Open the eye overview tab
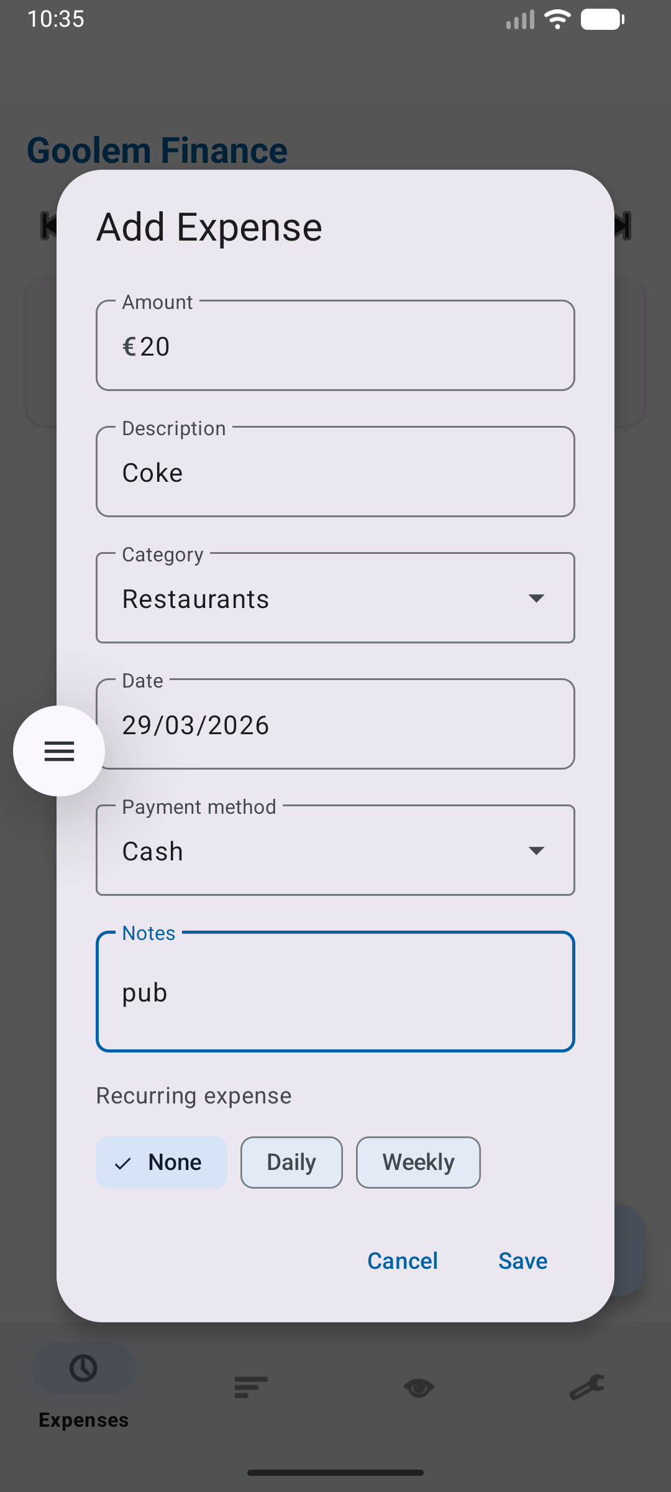This screenshot has width=671, height=1492. click(x=419, y=1387)
